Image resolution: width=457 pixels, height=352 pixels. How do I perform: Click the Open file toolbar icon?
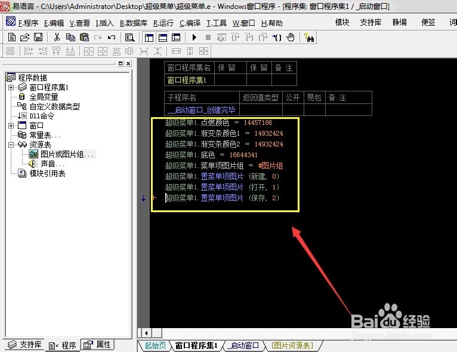(25, 38)
